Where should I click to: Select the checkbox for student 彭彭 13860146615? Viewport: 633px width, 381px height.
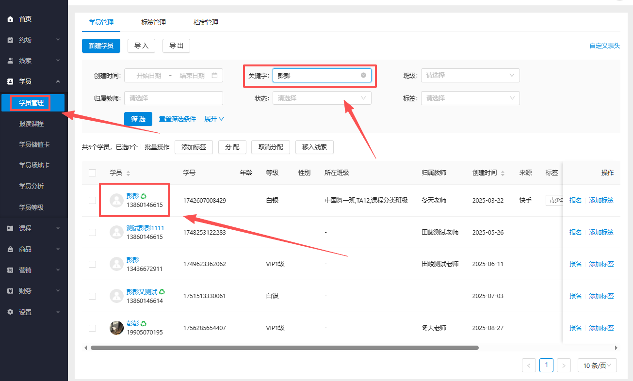tap(92, 200)
